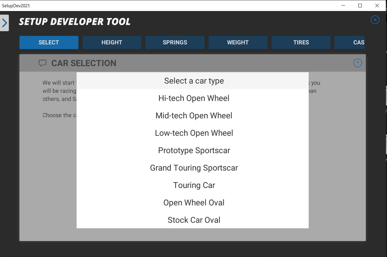Expand the left sidebar arrow
Image resolution: width=387 pixels, height=257 pixels.
5,23
